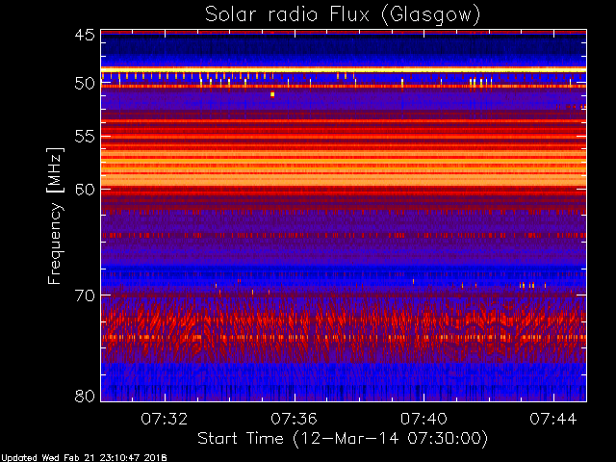The height and width of the screenshot is (462, 616).
Task: Select the 80 frequency tick label
Action: coord(85,396)
